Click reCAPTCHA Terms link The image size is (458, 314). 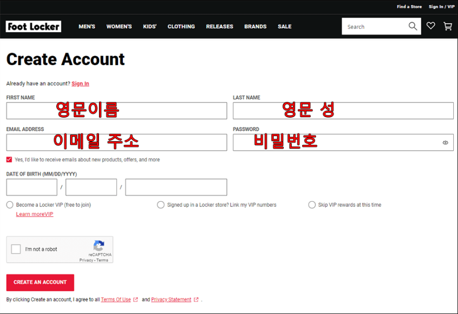tap(102, 260)
